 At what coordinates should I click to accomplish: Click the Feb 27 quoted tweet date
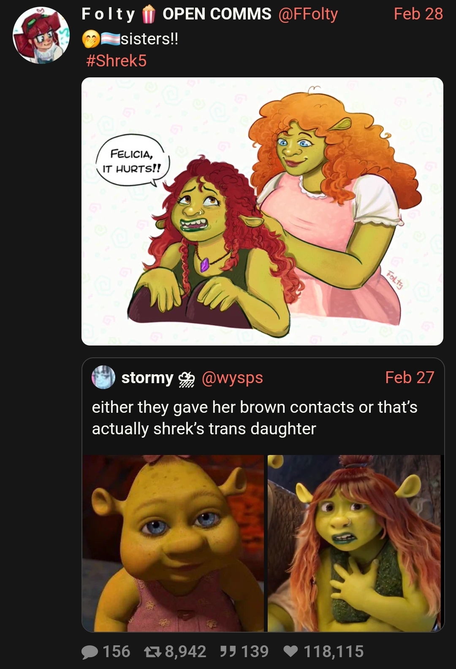tap(410, 377)
